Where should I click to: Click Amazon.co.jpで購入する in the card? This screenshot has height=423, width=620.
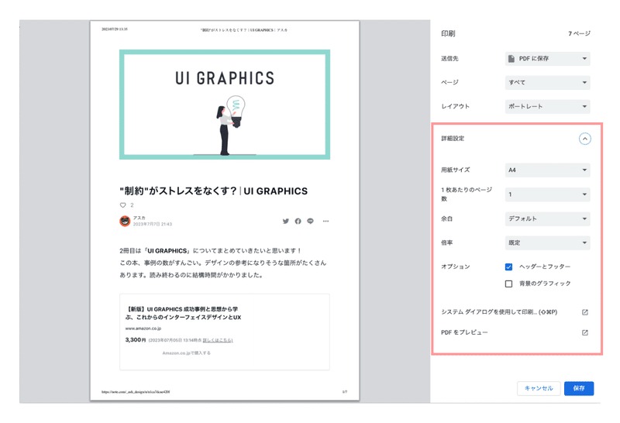click(x=186, y=353)
